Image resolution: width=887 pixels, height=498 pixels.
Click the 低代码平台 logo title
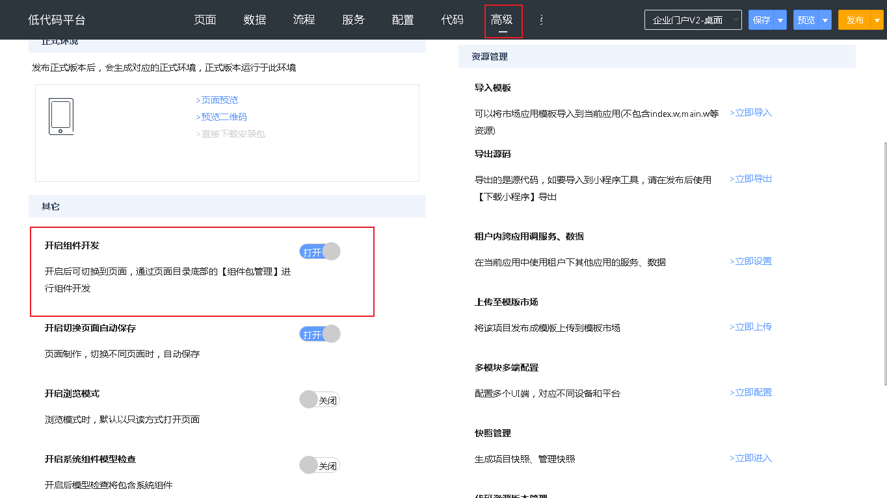click(57, 20)
